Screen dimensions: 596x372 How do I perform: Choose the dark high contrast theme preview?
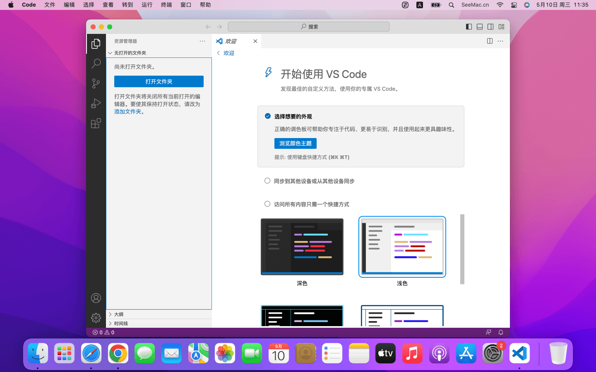point(302,316)
